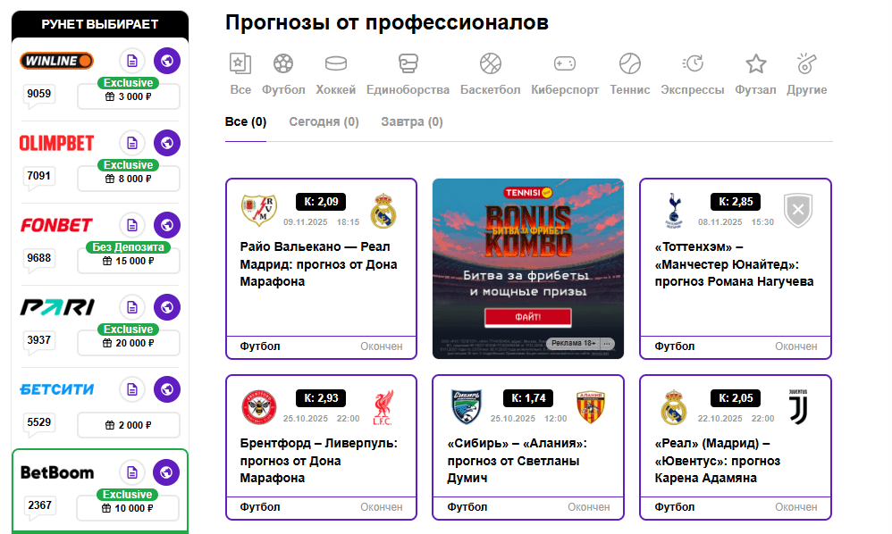Select the Хоккей puck filter icon
This screenshot has height=534, width=892.
tap(336, 63)
